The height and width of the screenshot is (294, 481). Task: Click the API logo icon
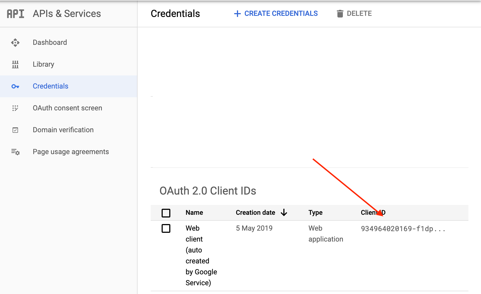(16, 14)
